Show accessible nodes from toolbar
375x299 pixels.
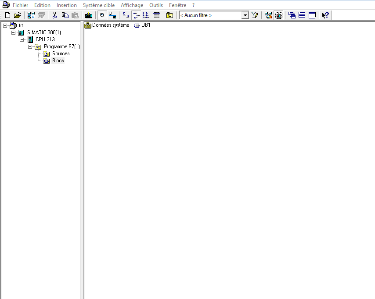click(x=31, y=15)
